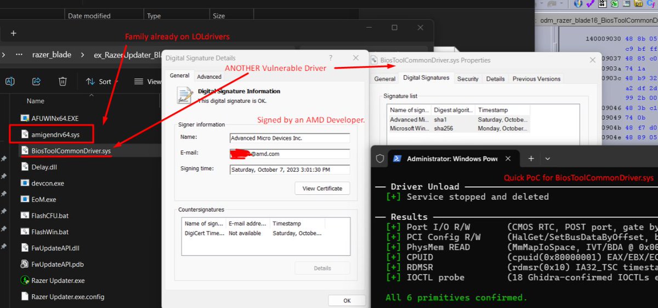The height and width of the screenshot is (308, 658).
Task: Click the Delete trash icon in Explorer
Action: tap(63, 82)
